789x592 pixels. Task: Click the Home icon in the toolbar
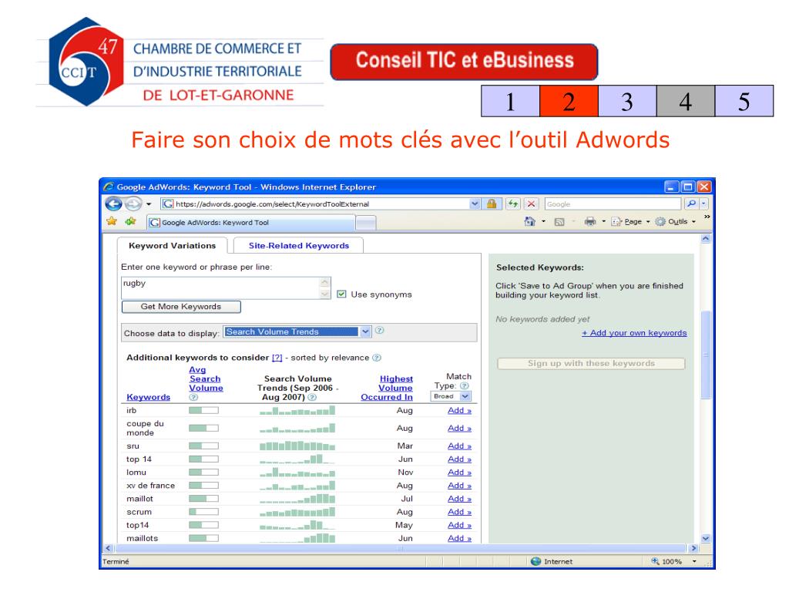529,221
